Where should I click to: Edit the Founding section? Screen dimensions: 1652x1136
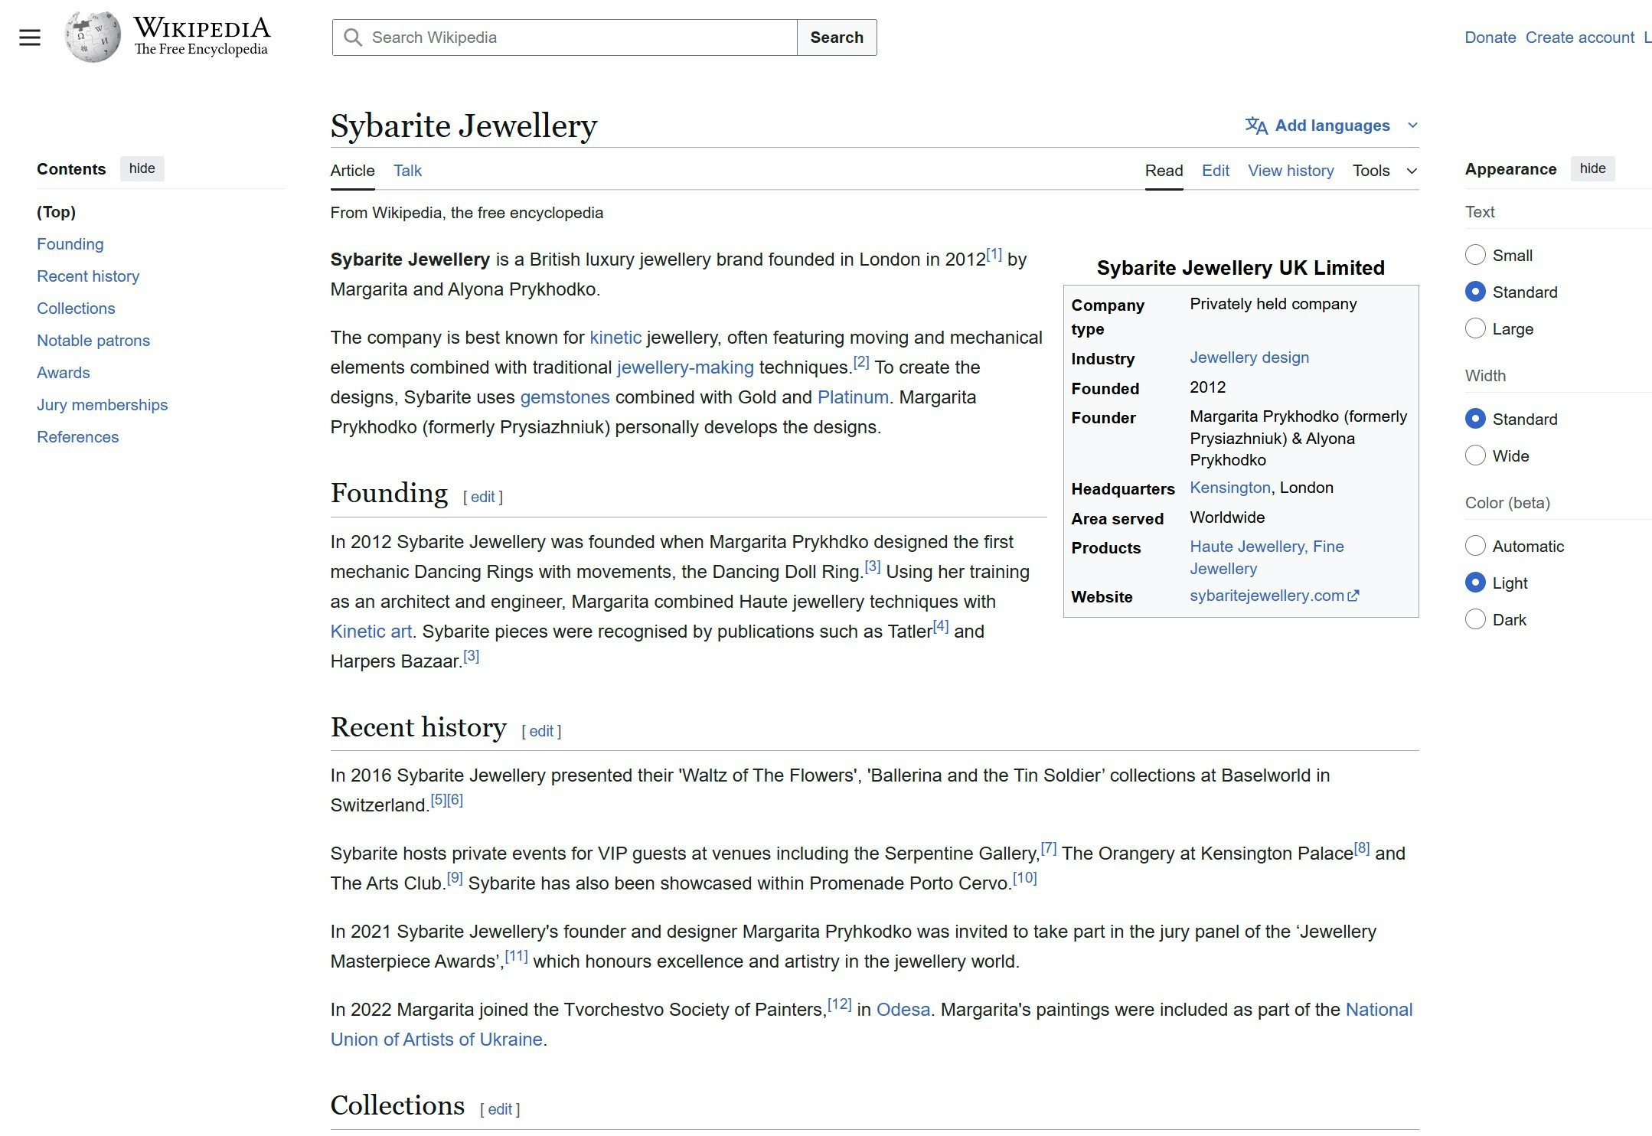(483, 497)
